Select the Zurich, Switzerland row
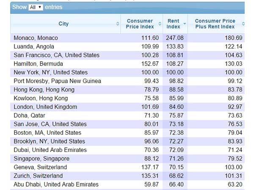Viewport: 254px width, 190px height. 38,176
